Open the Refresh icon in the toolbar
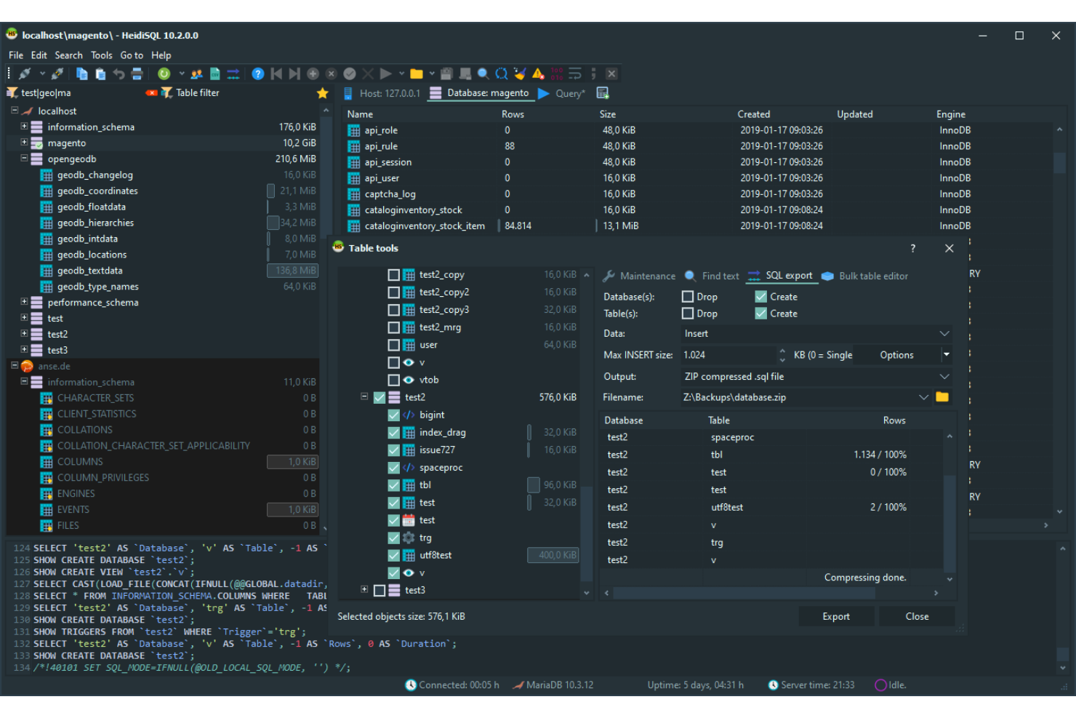Viewport: 1076px width, 718px height. (x=164, y=73)
